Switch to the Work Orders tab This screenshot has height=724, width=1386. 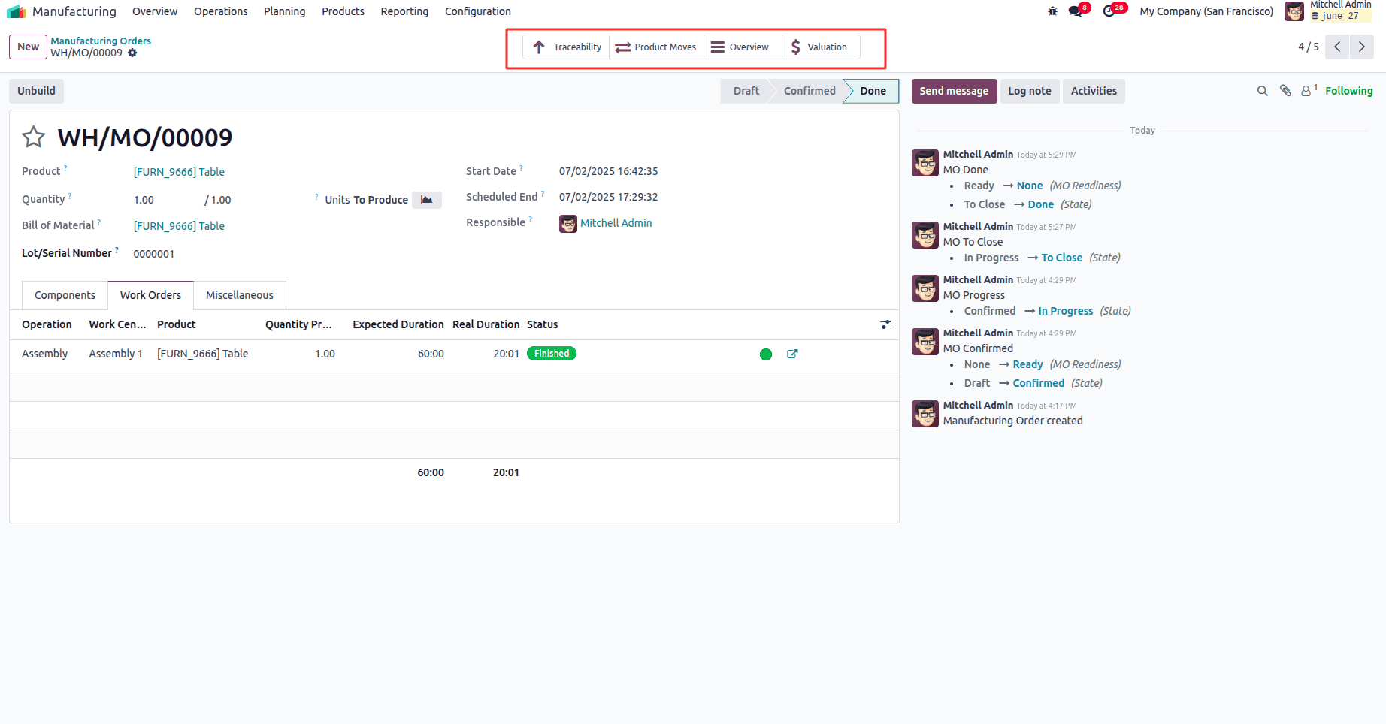click(150, 295)
